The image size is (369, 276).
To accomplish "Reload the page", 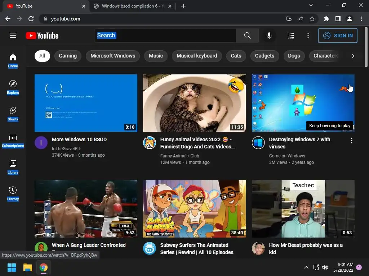I will point(31,19).
